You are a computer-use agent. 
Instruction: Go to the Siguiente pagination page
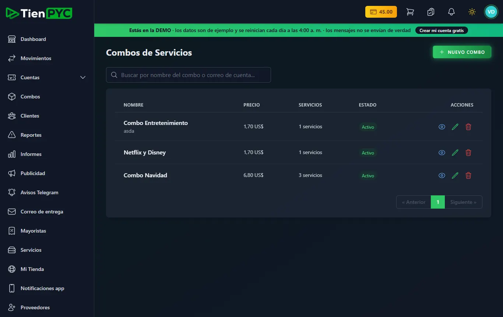[463, 202]
